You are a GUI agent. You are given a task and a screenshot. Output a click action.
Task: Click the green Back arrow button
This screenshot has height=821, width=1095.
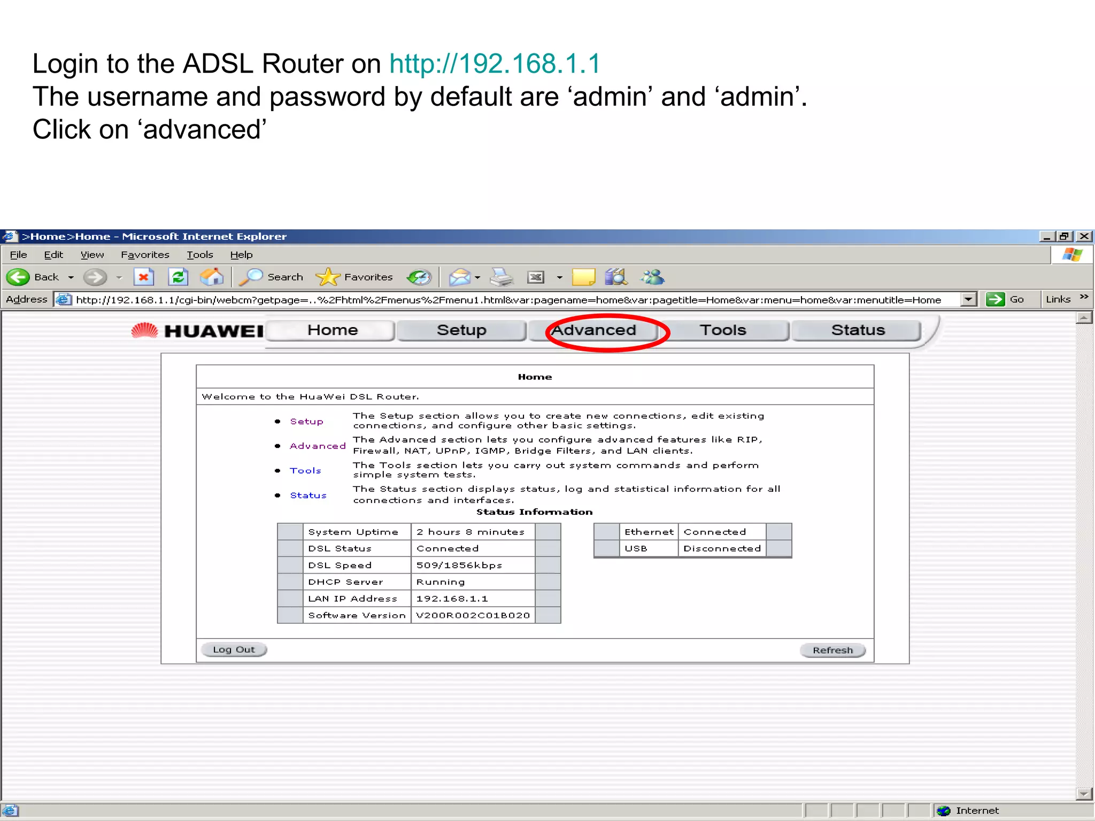pyautogui.click(x=18, y=277)
